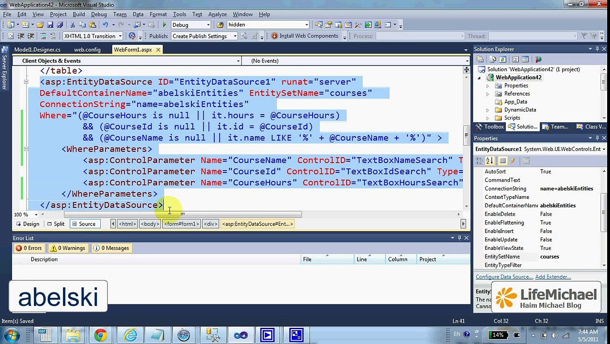This screenshot has height=344, width=610.
Task: Click the Find in Files icon
Action: point(220,25)
